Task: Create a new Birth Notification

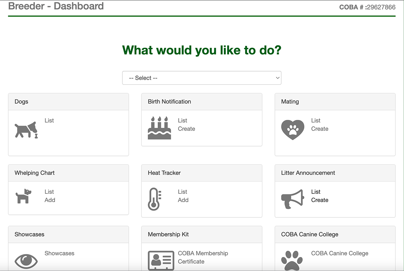Action: tap(186, 129)
